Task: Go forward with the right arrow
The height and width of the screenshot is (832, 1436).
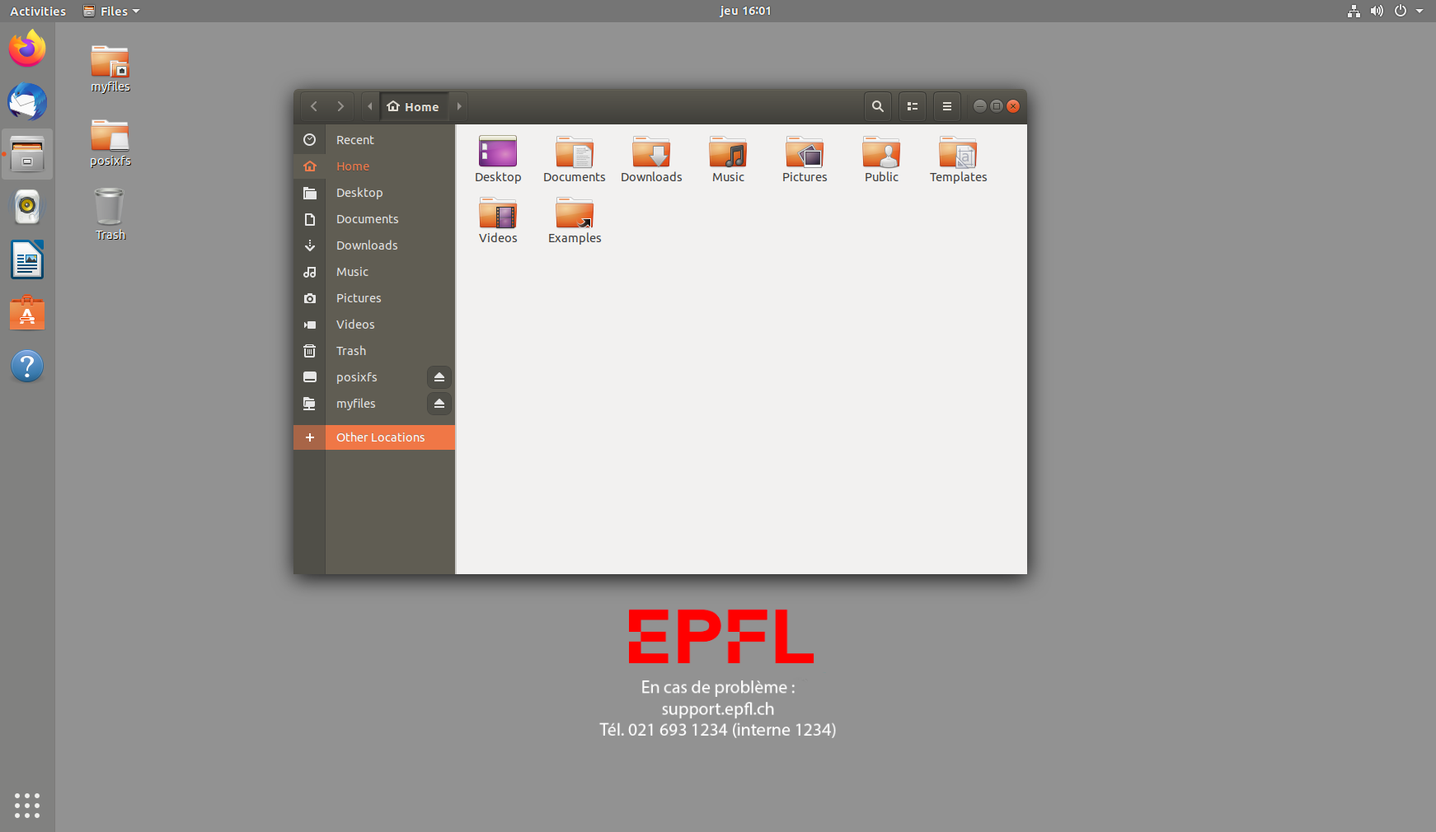Action: (340, 106)
